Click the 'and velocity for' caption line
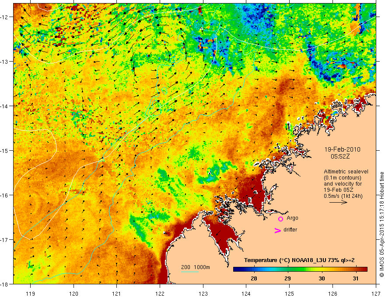 pos(343,184)
